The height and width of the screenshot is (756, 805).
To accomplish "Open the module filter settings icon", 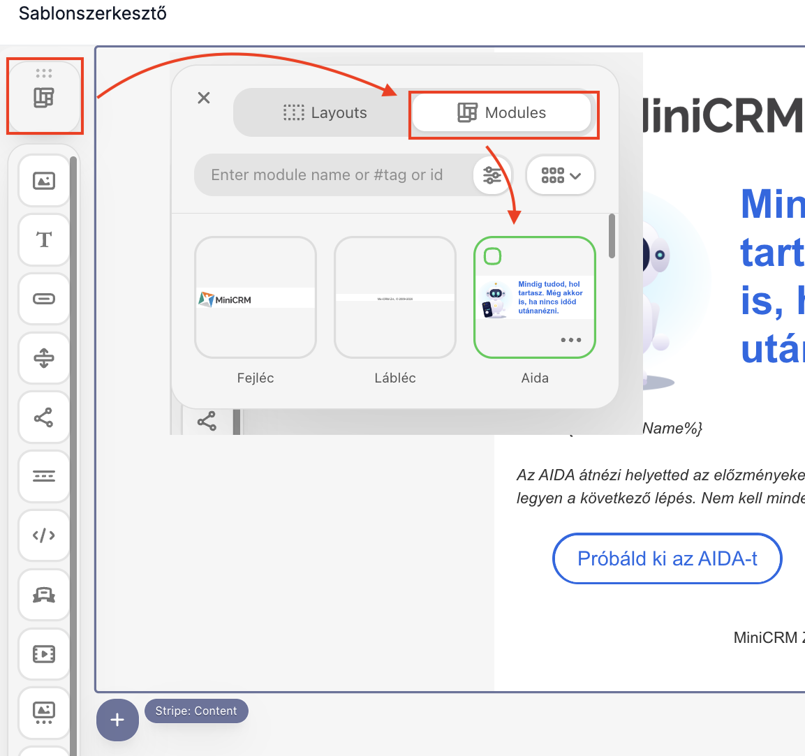I will (492, 175).
